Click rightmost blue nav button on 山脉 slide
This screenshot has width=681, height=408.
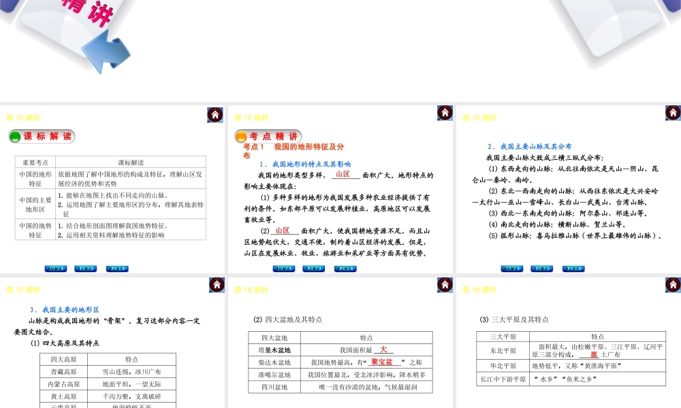[x=573, y=269]
